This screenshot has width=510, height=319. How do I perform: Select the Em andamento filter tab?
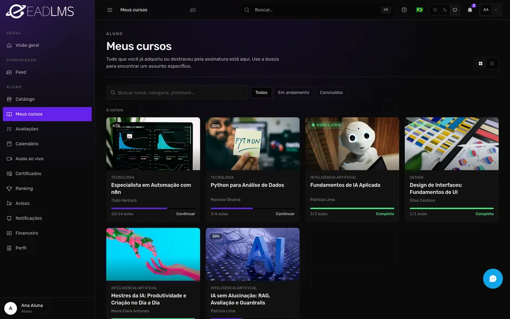click(293, 93)
